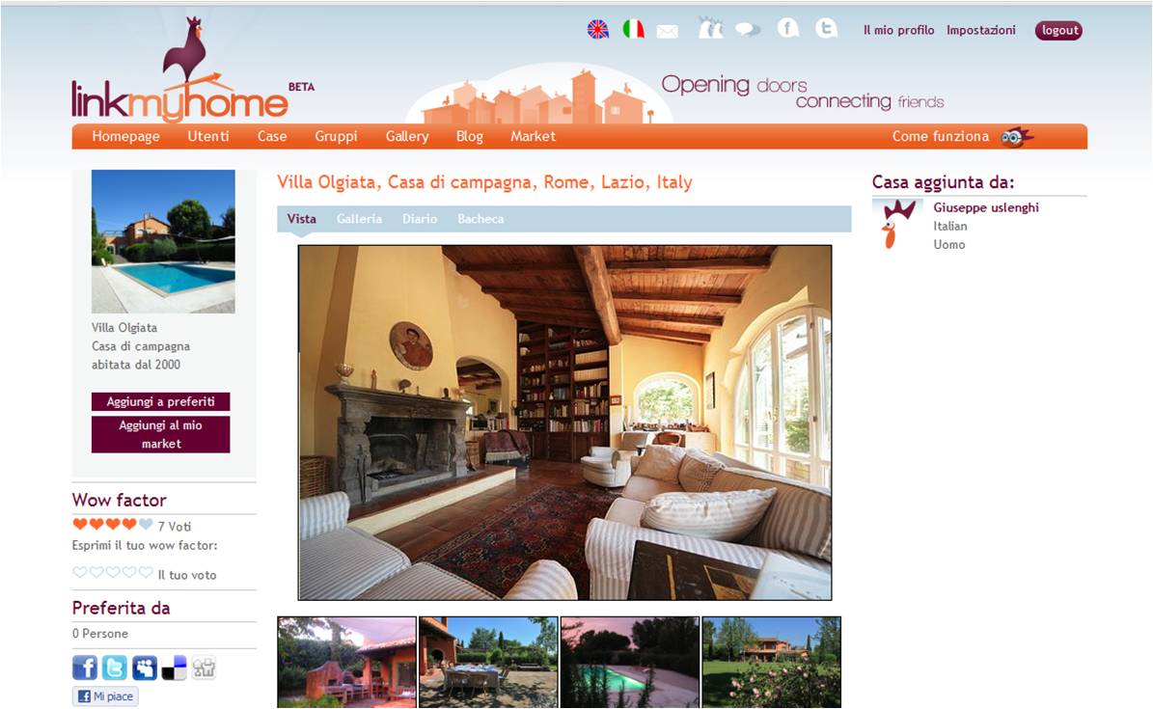The image size is (1153, 709).
Task: Share via MySpace icon in share row
Action: (x=144, y=668)
